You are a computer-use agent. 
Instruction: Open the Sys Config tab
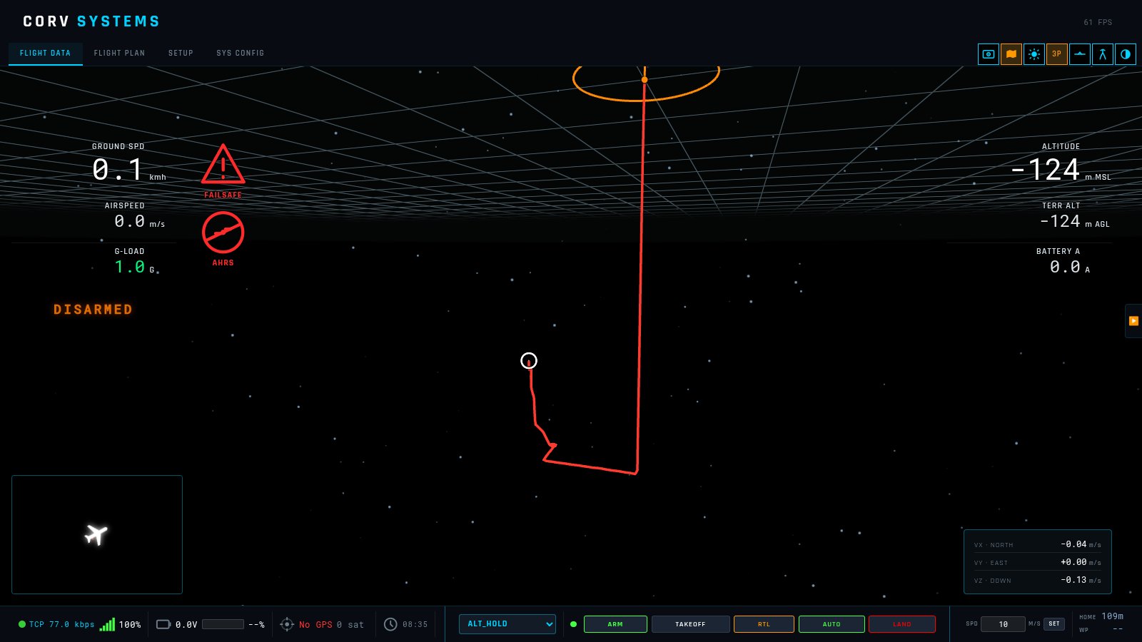(241, 53)
